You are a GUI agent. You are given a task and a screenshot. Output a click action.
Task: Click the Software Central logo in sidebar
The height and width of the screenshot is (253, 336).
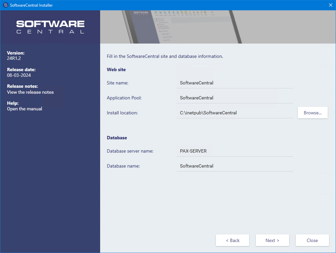tap(50, 27)
